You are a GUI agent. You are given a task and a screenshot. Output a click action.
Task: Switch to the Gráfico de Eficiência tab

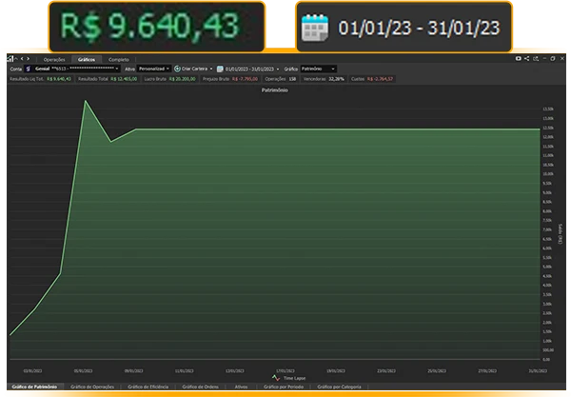click(148, 387)
